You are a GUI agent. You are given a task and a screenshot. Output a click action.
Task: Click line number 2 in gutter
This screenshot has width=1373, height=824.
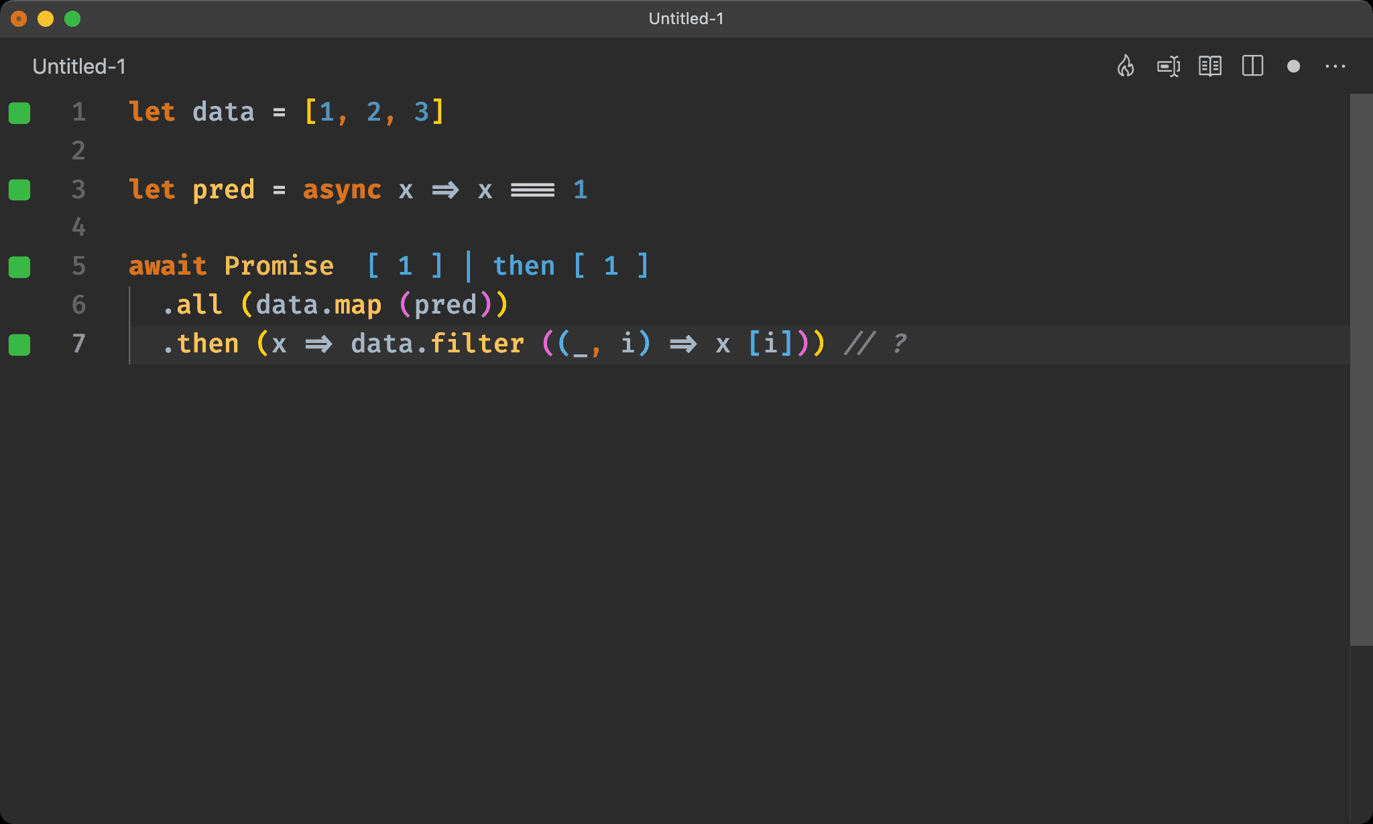79,151
